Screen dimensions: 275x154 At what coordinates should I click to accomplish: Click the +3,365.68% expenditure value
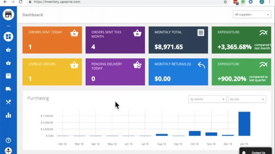pos(235,47)
